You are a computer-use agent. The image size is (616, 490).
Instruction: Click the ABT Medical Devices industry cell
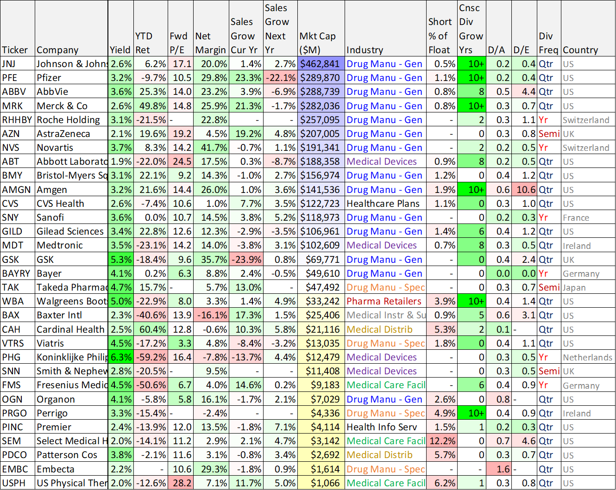click(x=385, y=161)
